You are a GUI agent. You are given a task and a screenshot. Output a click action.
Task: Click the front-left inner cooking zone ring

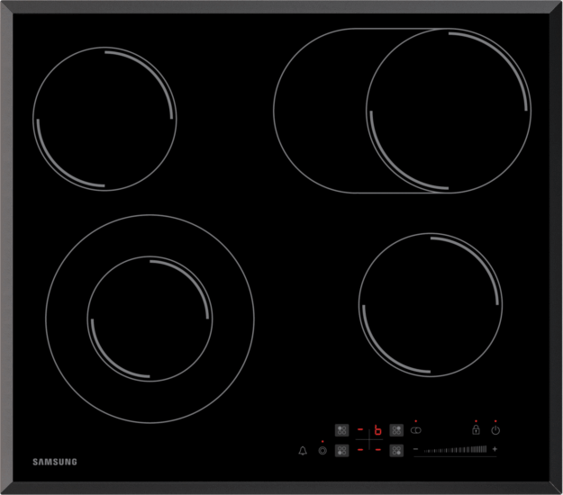tap(150, 318)
